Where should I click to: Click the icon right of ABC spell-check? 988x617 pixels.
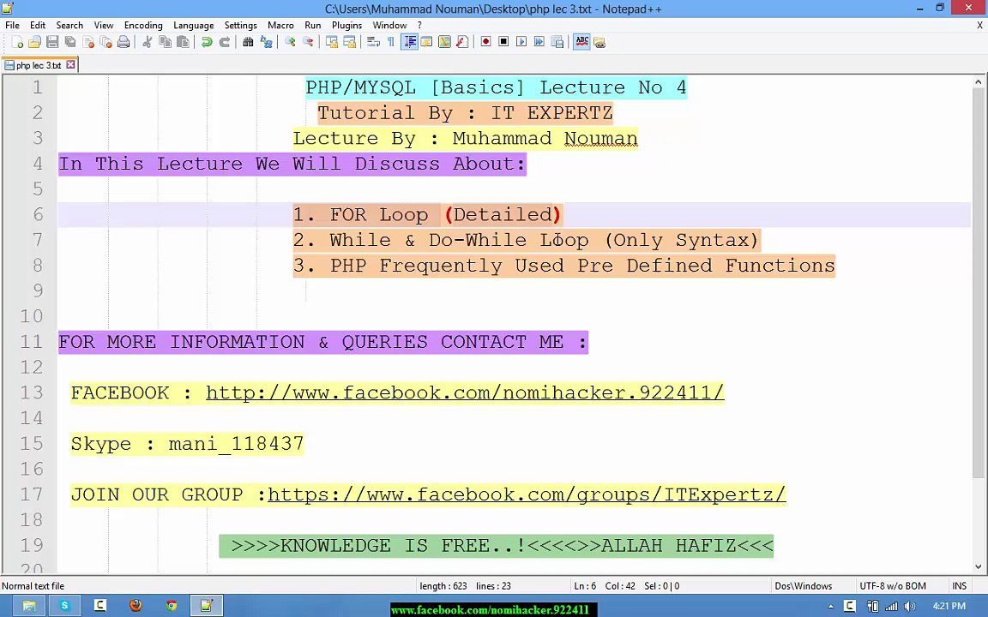pos(599,42)
